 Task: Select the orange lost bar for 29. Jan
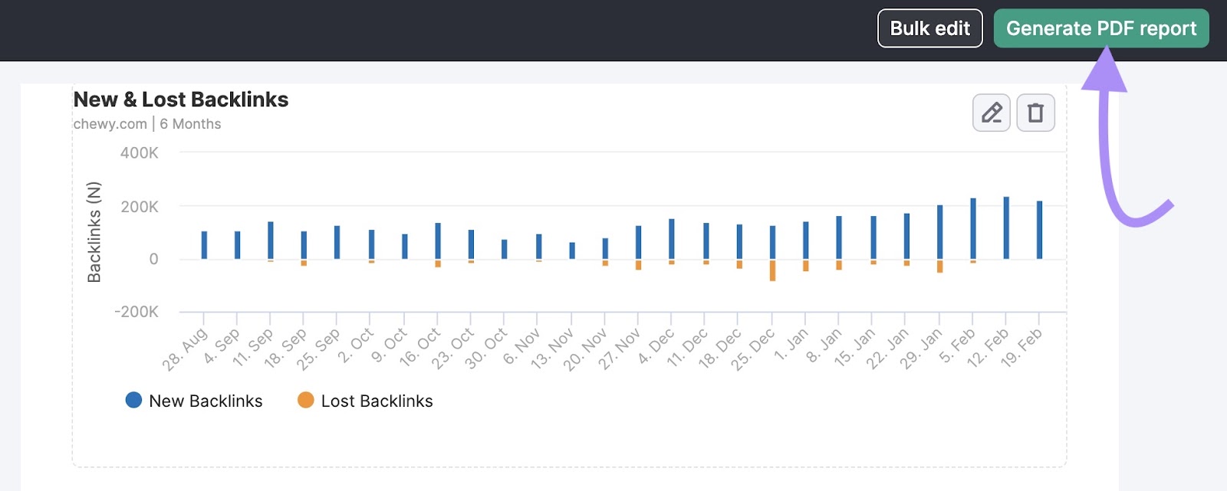coord(939,267)
